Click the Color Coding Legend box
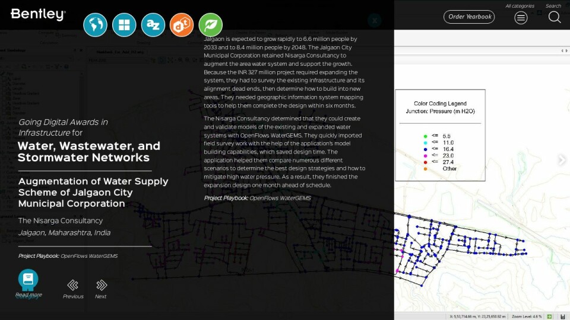570x320 pixels. (440, 135)
